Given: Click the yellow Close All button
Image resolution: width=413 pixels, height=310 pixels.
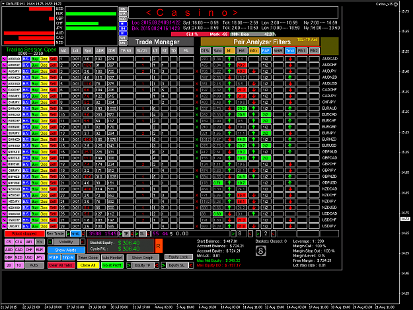Looking at the screenshot, I should click(x=88, y=265).
